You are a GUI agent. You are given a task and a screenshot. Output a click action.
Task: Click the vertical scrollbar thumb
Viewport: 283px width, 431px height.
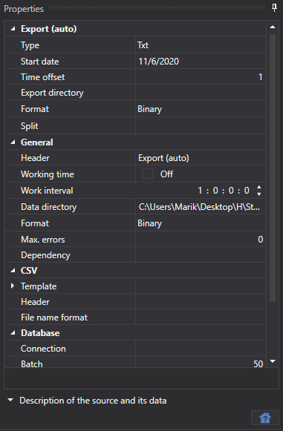pyautogui.click(x=273, y=168)
